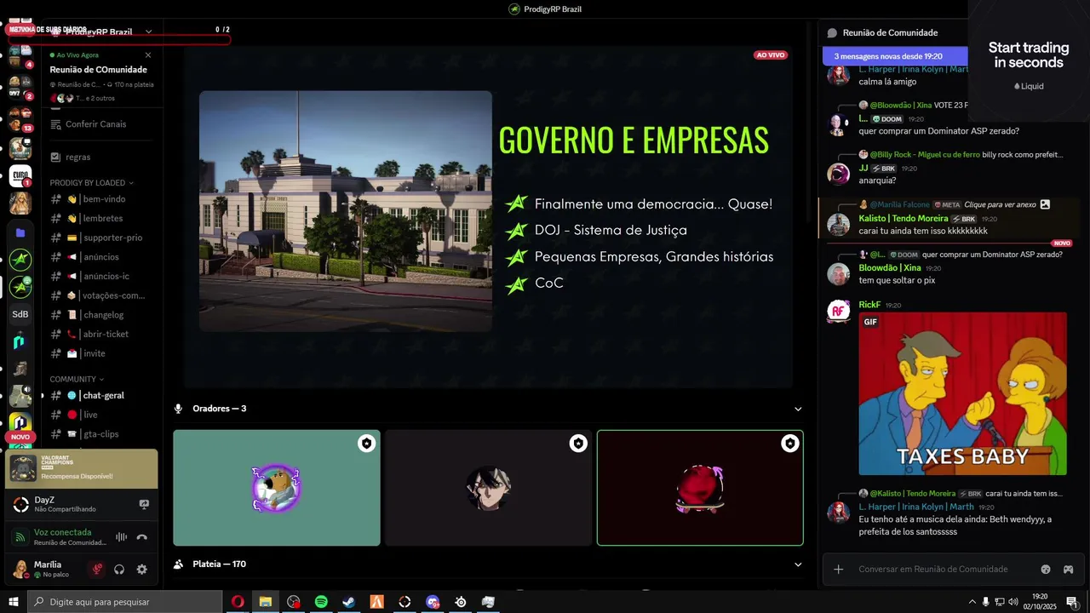Disconnect from voice with phone icon
This screenshot has height=613, width=1090.
(x=142, y=537)
